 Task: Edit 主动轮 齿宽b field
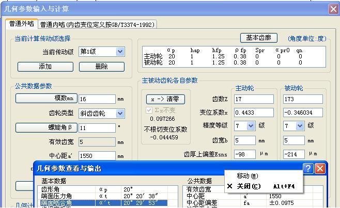[245, 140]
